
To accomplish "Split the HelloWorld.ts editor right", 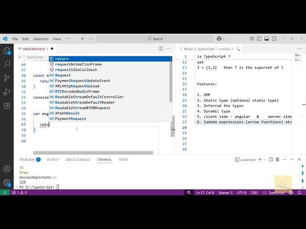I will 161,49.
